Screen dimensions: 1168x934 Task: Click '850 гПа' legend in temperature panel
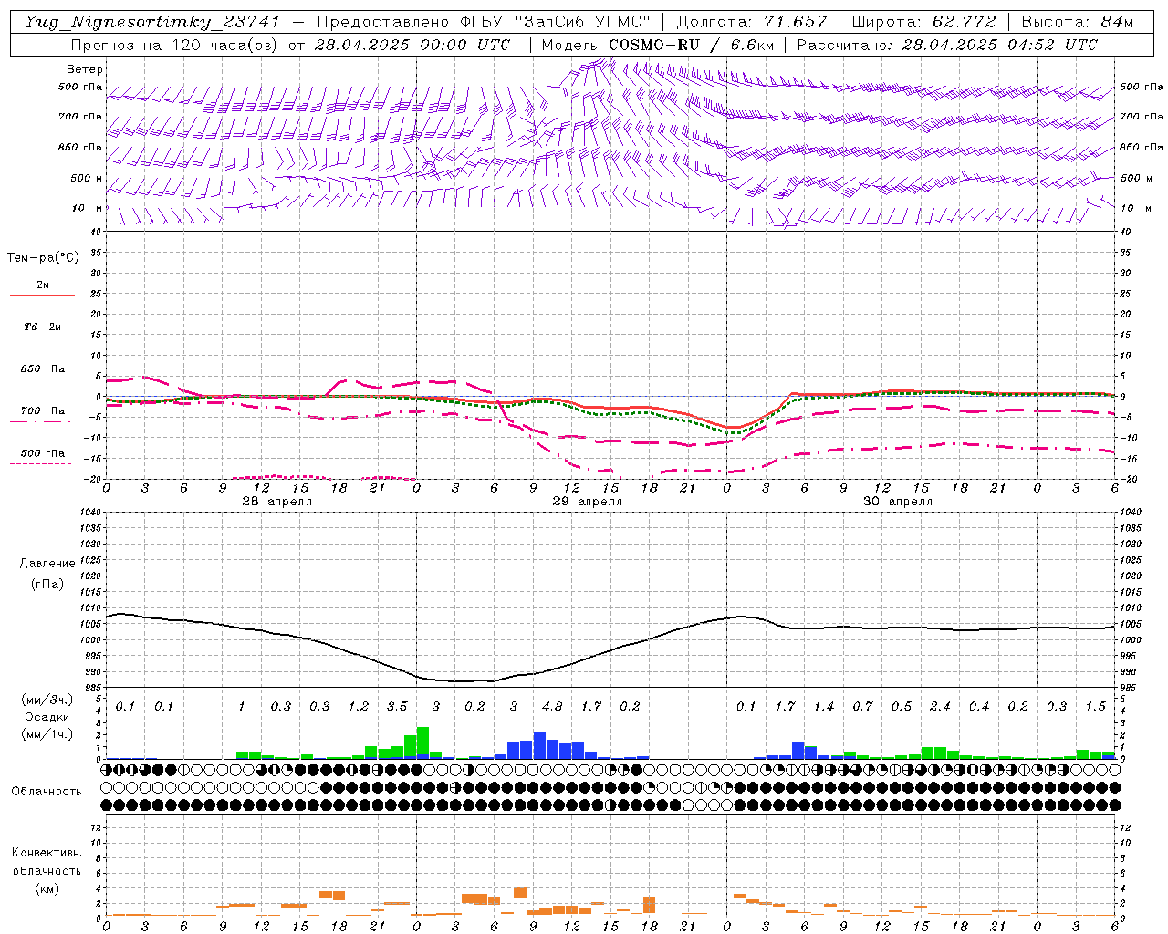pyautogui.click(x=42, y=369)
